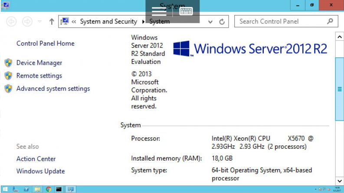The width and height of the screenshot is (344, 193).
Task: Click the System window title bar icon
Action: (6, 5)
